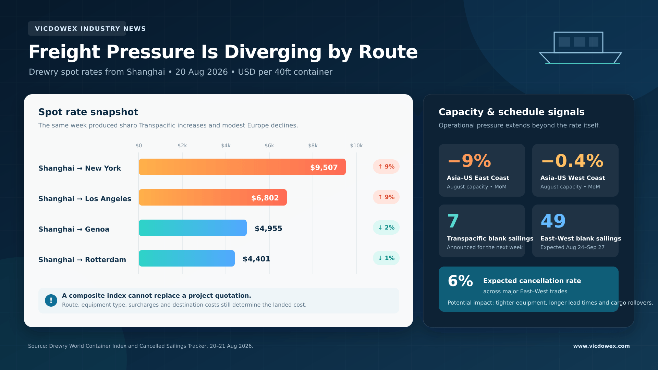Click the $9,507 value label

pos(324,168)
